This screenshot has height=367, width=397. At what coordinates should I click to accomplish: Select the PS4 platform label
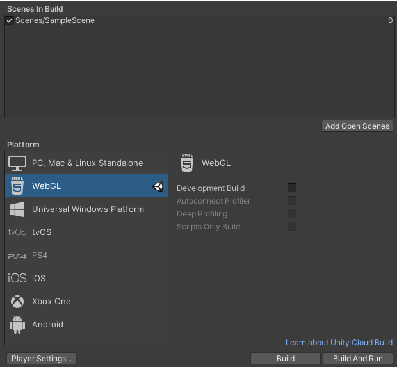(x=40, y=256)
